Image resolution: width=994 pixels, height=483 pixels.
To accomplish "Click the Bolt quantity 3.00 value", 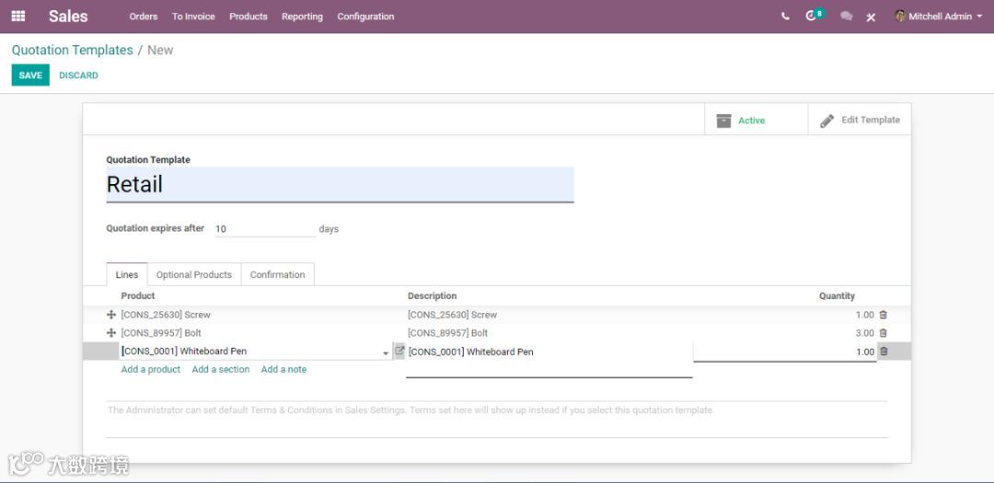I will tap(864, 333).
